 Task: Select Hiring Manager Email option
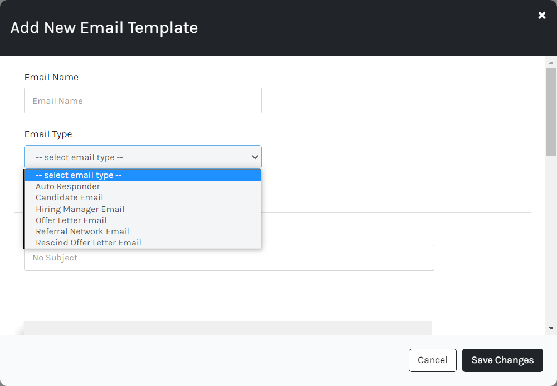pos(143,209)
